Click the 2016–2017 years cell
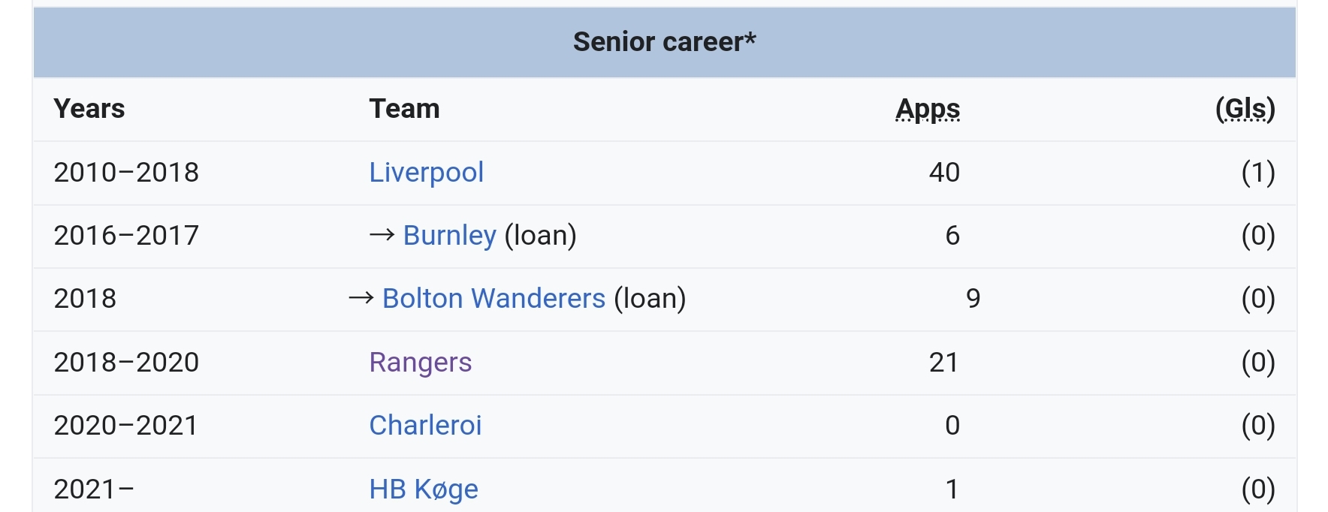This screenshot has width=1328, height=512. [x=126, y=236]
